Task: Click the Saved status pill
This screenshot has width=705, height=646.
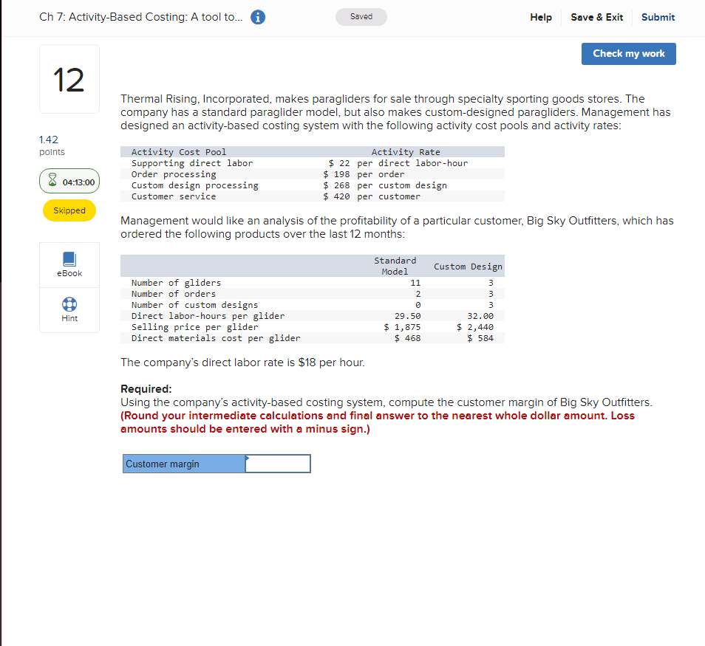Action: coord(361,16)
